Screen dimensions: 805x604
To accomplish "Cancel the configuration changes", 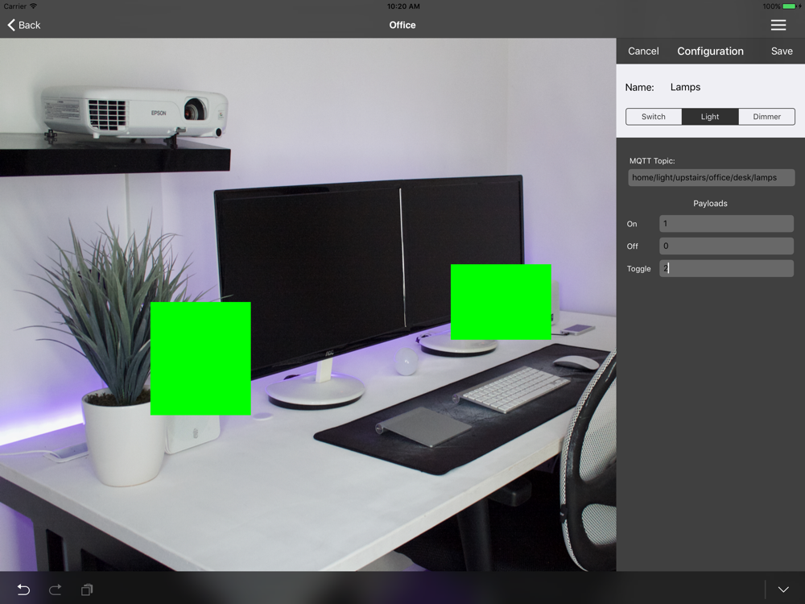I will coord(643,51).
